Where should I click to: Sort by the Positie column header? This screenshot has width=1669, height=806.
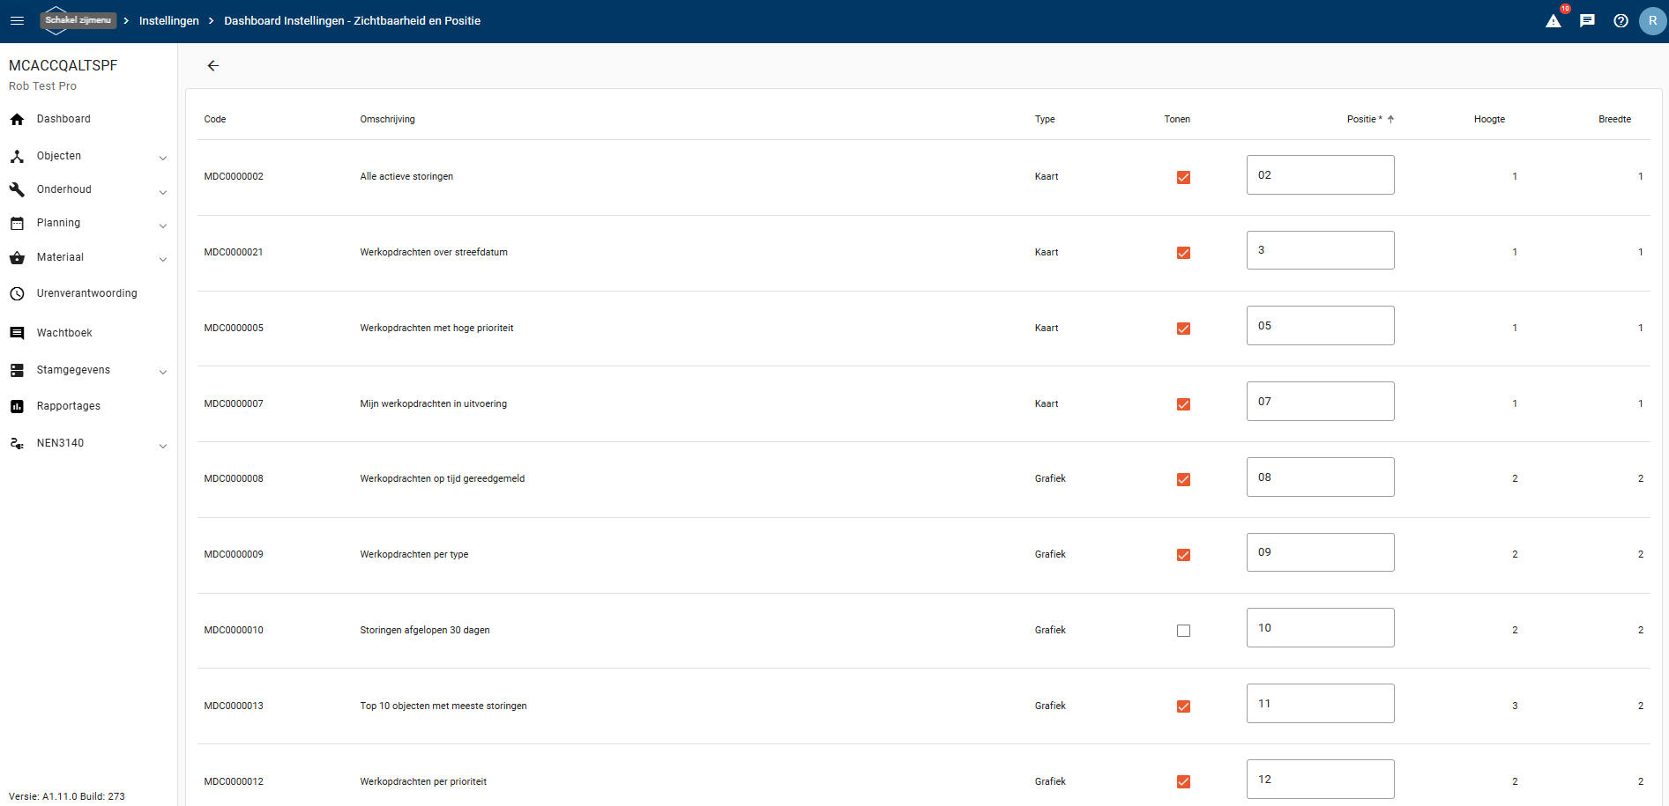click(x=1364, y=119)
